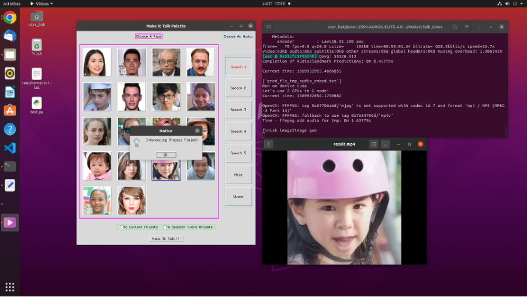Viewport: 527px width, 297px height.
Task: Click the terminal new-tab icon
Action: [269, 27]
